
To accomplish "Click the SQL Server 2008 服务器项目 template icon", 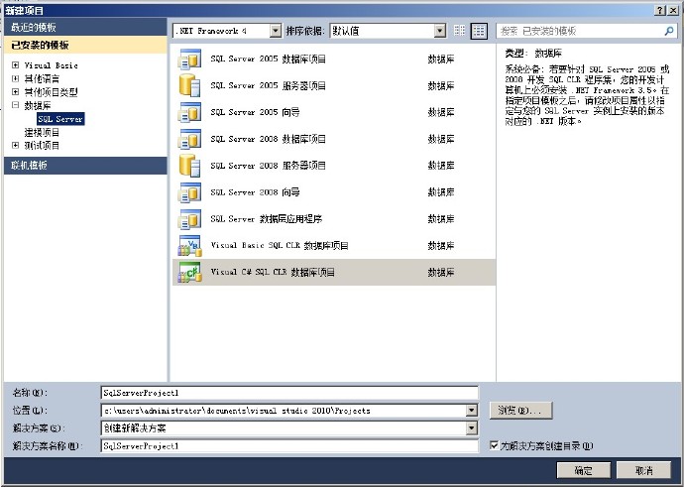I will [x=189, y=166].
